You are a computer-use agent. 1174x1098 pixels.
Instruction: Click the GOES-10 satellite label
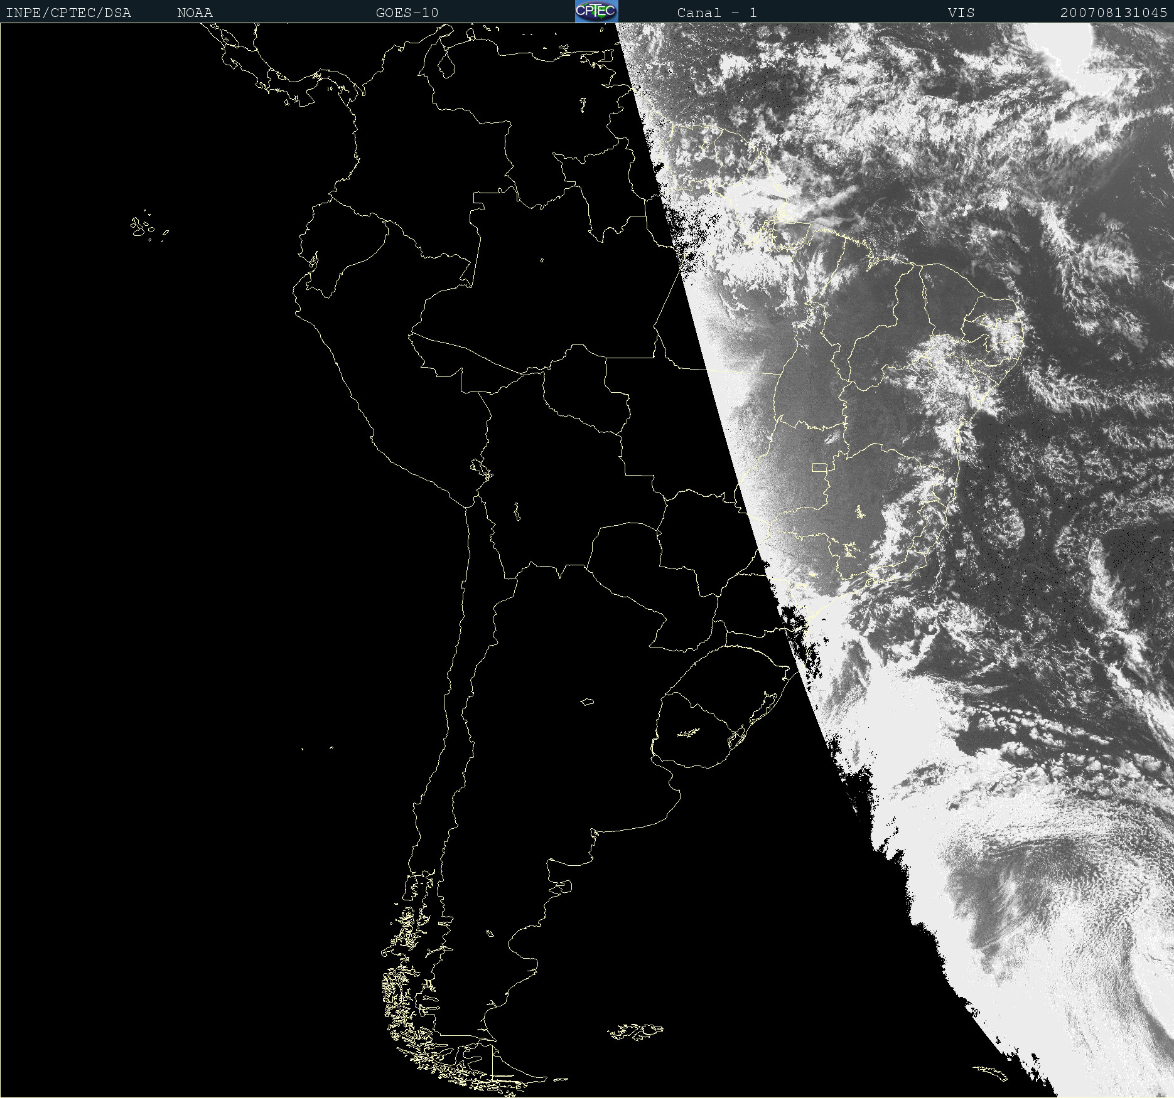pos(407,13)
